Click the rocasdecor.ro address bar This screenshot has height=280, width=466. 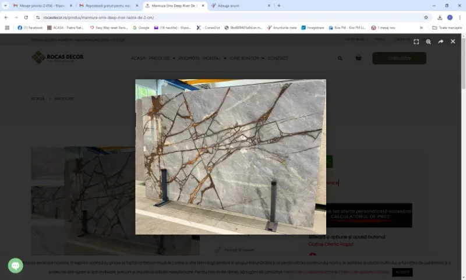(x=232, y=17)
